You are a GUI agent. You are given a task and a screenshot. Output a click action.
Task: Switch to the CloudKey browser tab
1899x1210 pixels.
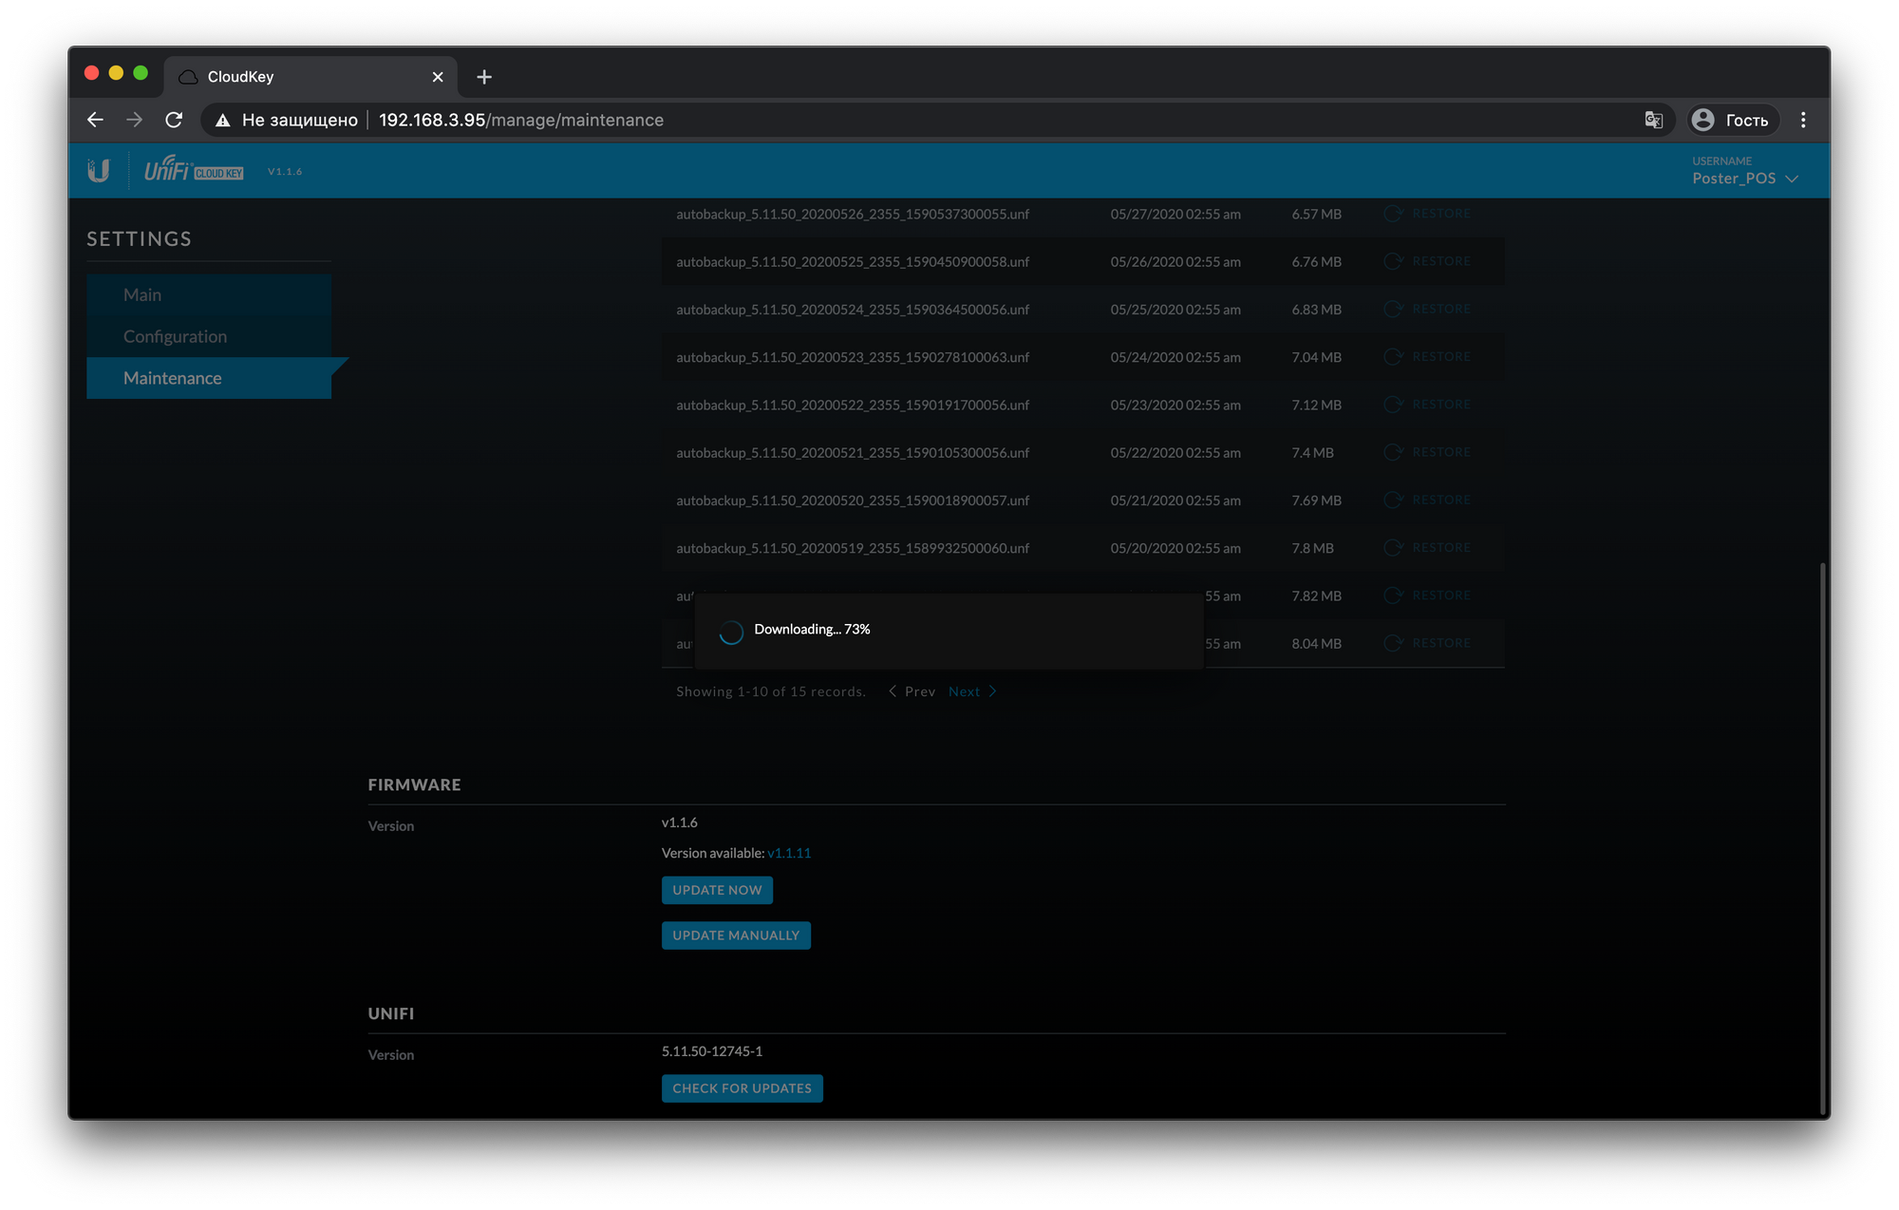point(310,77)
